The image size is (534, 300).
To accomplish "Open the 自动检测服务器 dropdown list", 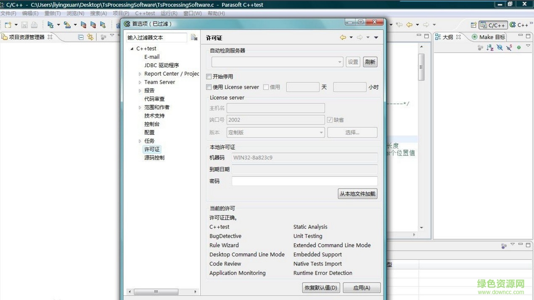I will tap(341, 62).
